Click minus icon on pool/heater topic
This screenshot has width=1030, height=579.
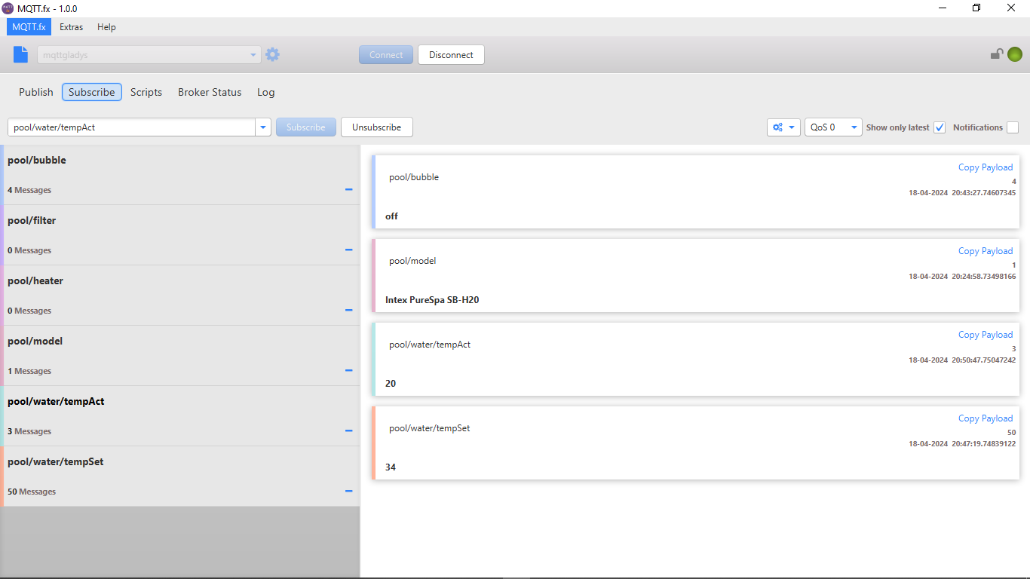pos(349,310)
